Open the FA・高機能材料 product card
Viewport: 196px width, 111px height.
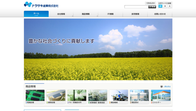[77, 97]
